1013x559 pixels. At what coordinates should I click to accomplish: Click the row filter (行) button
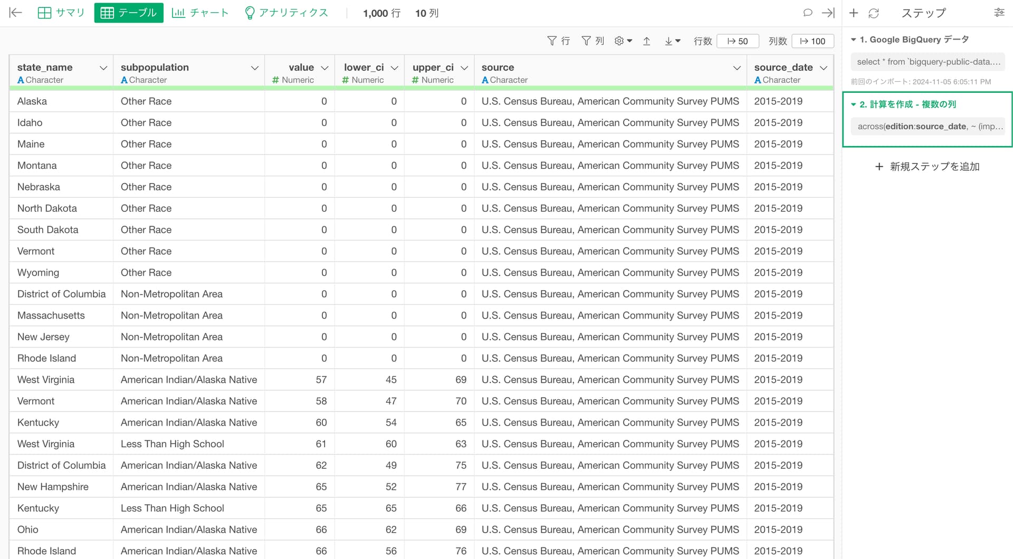pos(559,41)
